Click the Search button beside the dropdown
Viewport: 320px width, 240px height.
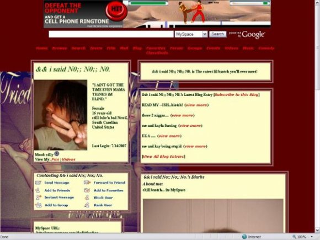click(x=217, y=34)
